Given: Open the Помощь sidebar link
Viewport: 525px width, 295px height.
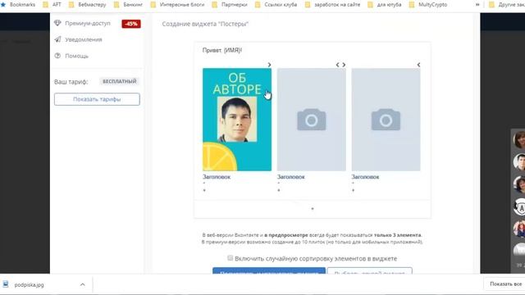Looking at the screenshot, I should point(76,56).
